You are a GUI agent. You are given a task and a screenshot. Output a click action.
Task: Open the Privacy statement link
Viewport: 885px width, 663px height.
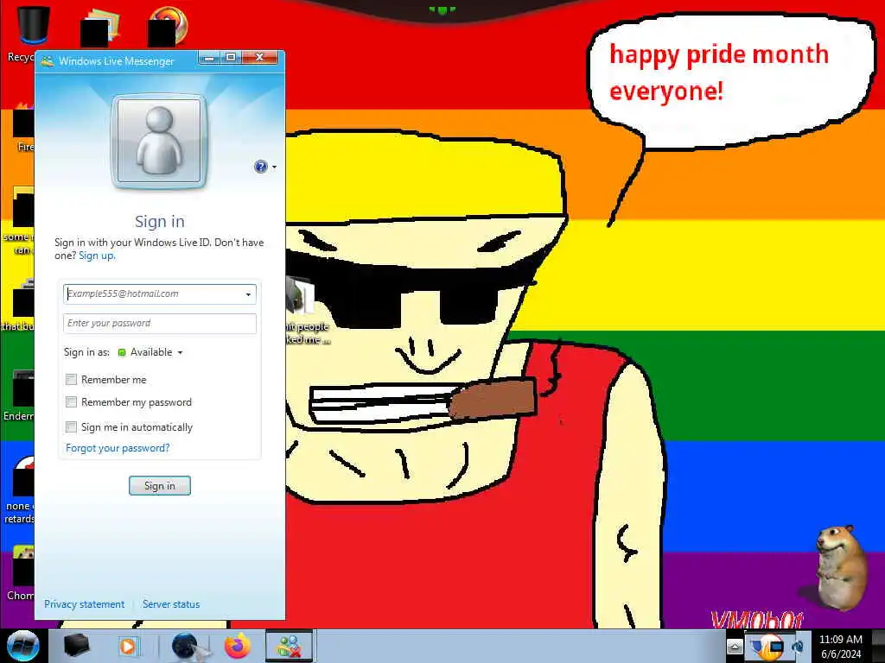(84, 603)
